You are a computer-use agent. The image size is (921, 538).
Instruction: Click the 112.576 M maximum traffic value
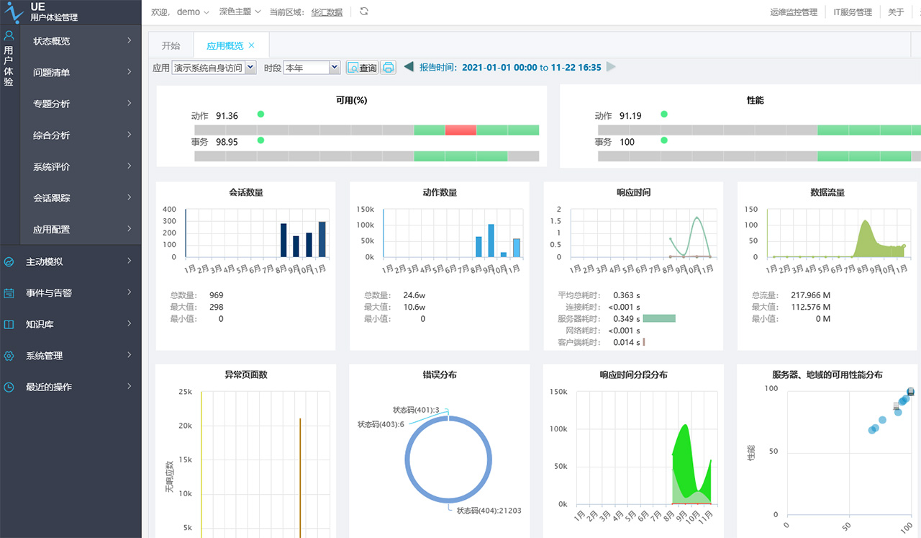pos(811,307)
